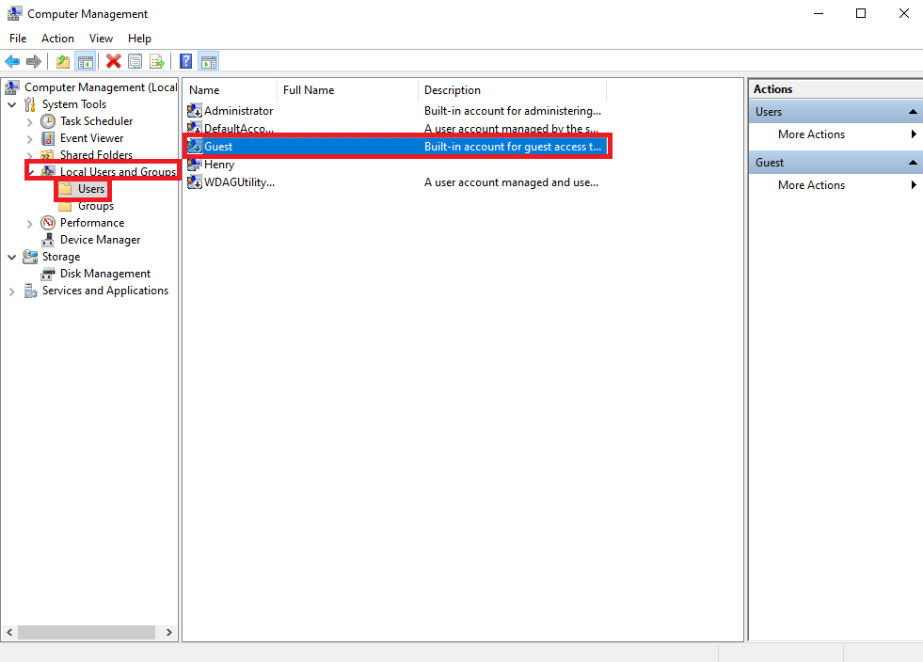Viewport: 923px width, 662px height.
Task: Click the Forward arrow toolbar icon
Action: (34, 61)
